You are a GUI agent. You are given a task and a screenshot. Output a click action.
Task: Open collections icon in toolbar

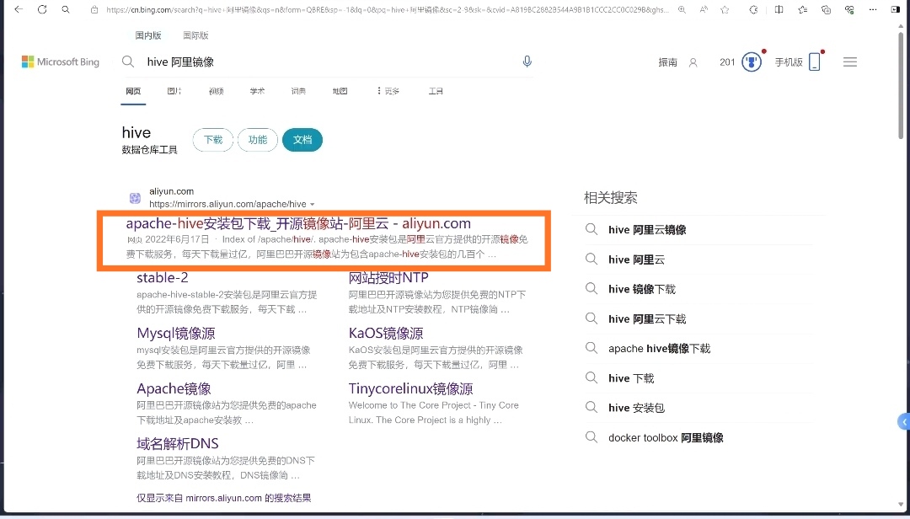coord(827,10)
